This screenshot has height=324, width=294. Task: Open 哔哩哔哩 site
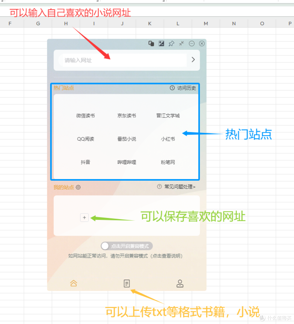(x=127, y=162)
